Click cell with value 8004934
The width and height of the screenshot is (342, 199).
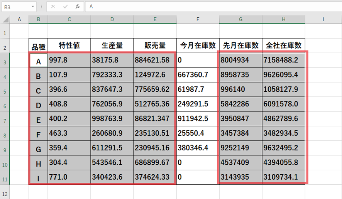(240, 61)
